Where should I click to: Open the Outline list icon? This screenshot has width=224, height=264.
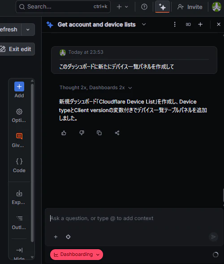point(20,218)
